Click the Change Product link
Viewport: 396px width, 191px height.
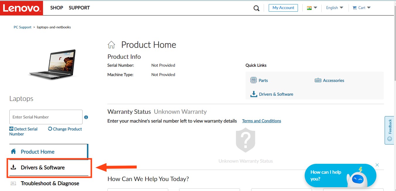[x=65, y=129]
